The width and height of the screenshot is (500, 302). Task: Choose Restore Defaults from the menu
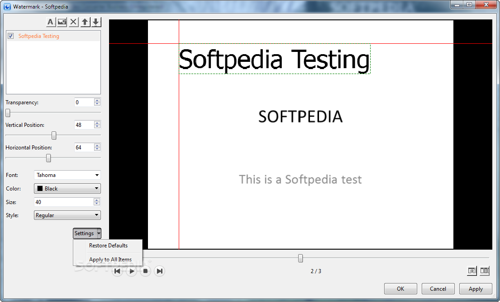tap(109, 246)
